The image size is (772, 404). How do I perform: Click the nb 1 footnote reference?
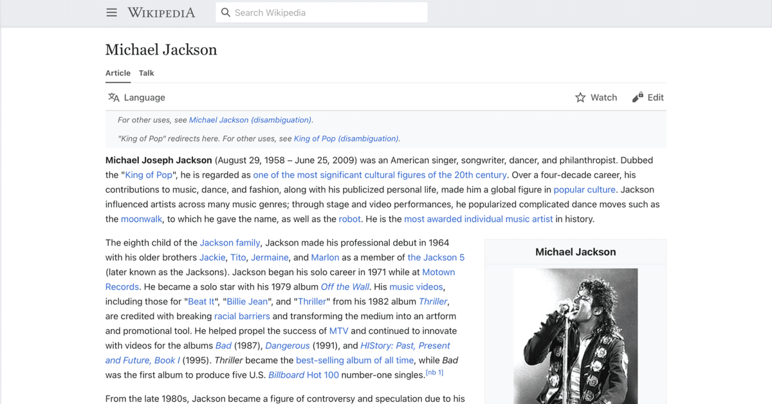pyautogui.click(x=434, y=372)
